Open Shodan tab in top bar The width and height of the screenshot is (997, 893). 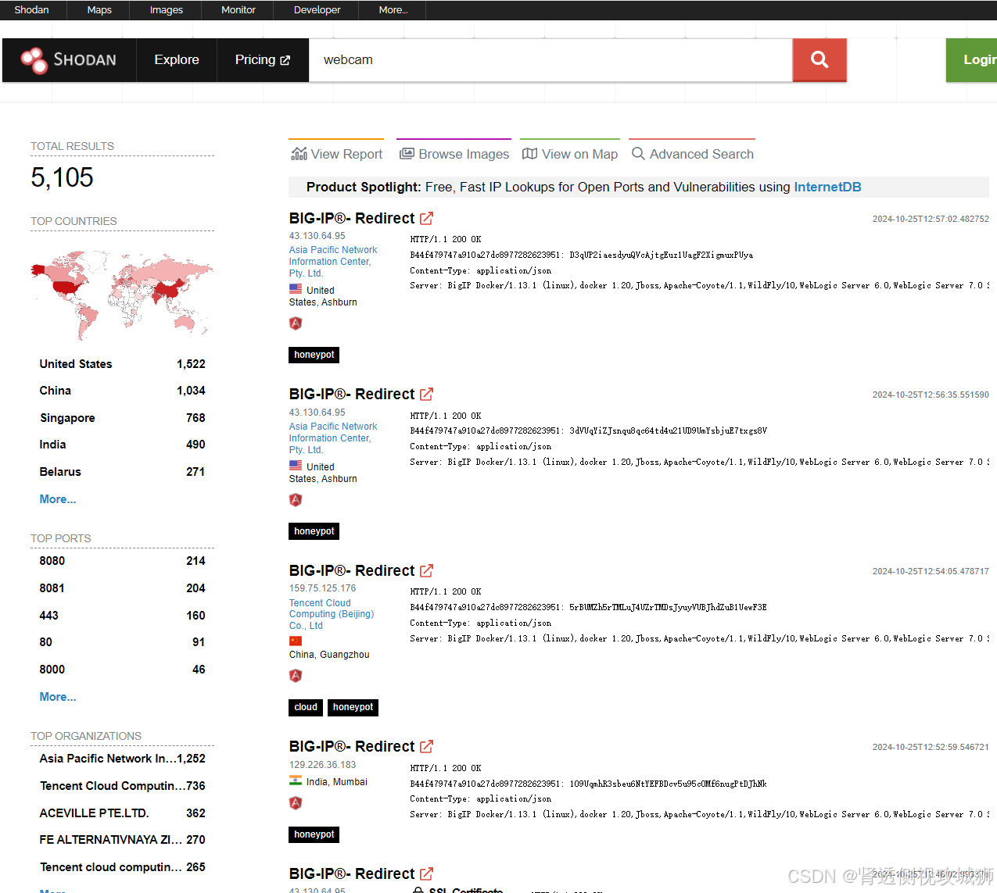pyautogui.click(x=32, y=10)
